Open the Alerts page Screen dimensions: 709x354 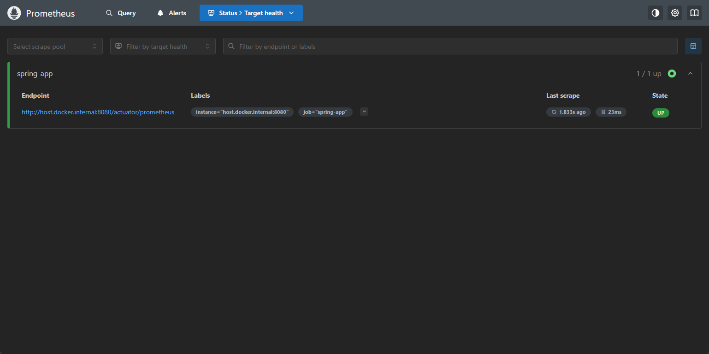(172, 13)
